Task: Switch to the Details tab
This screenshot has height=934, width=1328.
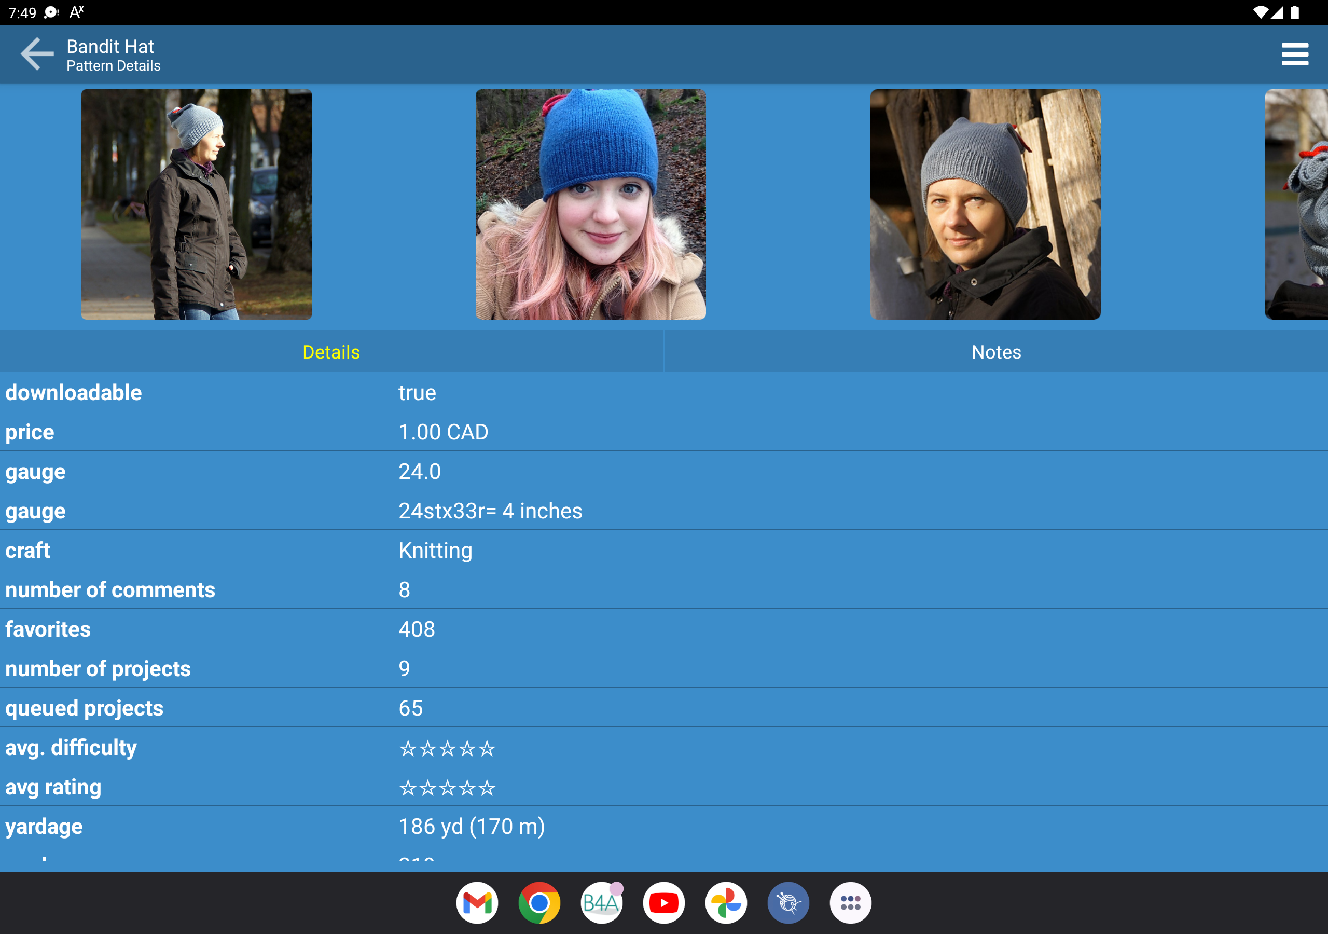Action: (331, 352)
